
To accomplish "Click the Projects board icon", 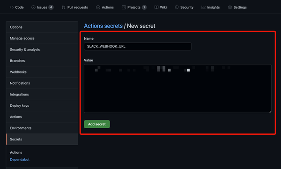I will 124,7.
